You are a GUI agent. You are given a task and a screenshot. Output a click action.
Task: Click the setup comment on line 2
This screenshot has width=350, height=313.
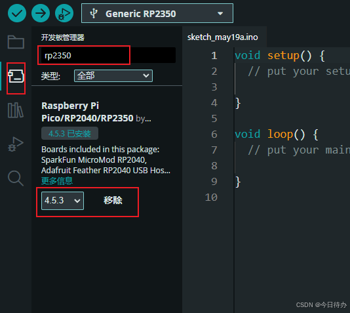[299, 72]
